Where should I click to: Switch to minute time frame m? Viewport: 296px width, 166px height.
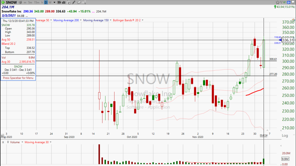point(25,2)
